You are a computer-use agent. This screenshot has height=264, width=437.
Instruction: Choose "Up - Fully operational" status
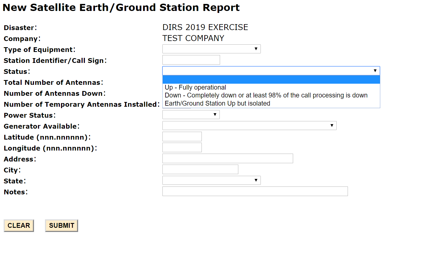point(195,88)
